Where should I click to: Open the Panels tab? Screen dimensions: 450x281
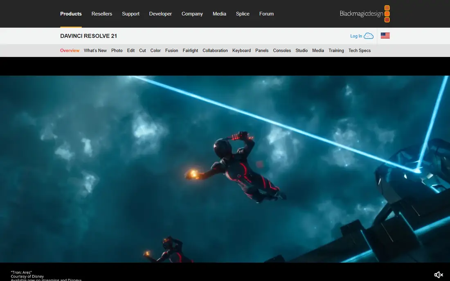(x=262, y=50)
